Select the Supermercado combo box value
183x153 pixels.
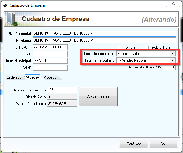(x=146, y=54)
